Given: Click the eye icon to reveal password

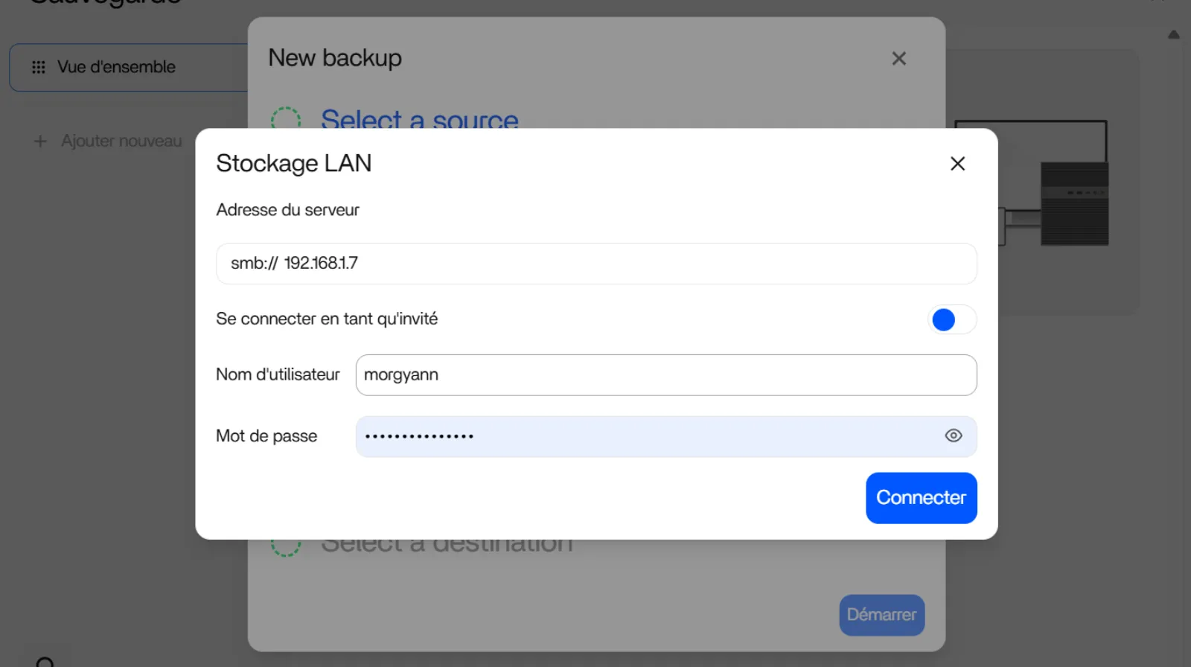Looking at the screenshot, I should [x=953, y=436].
